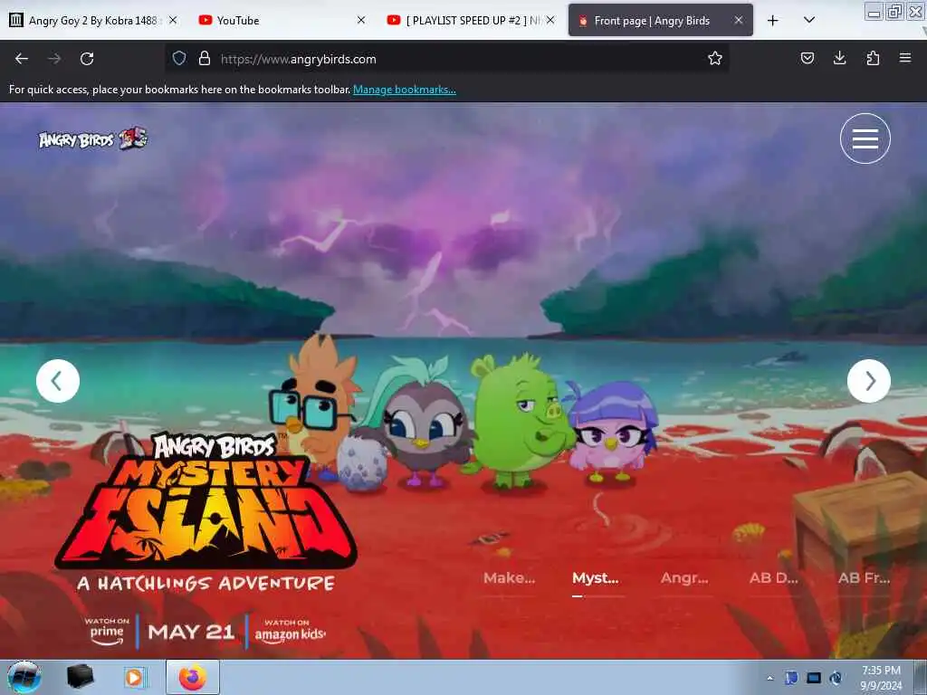Switch to the YouTube tab
The height and width of the screenshot is (695, 927).
[282, 20]
